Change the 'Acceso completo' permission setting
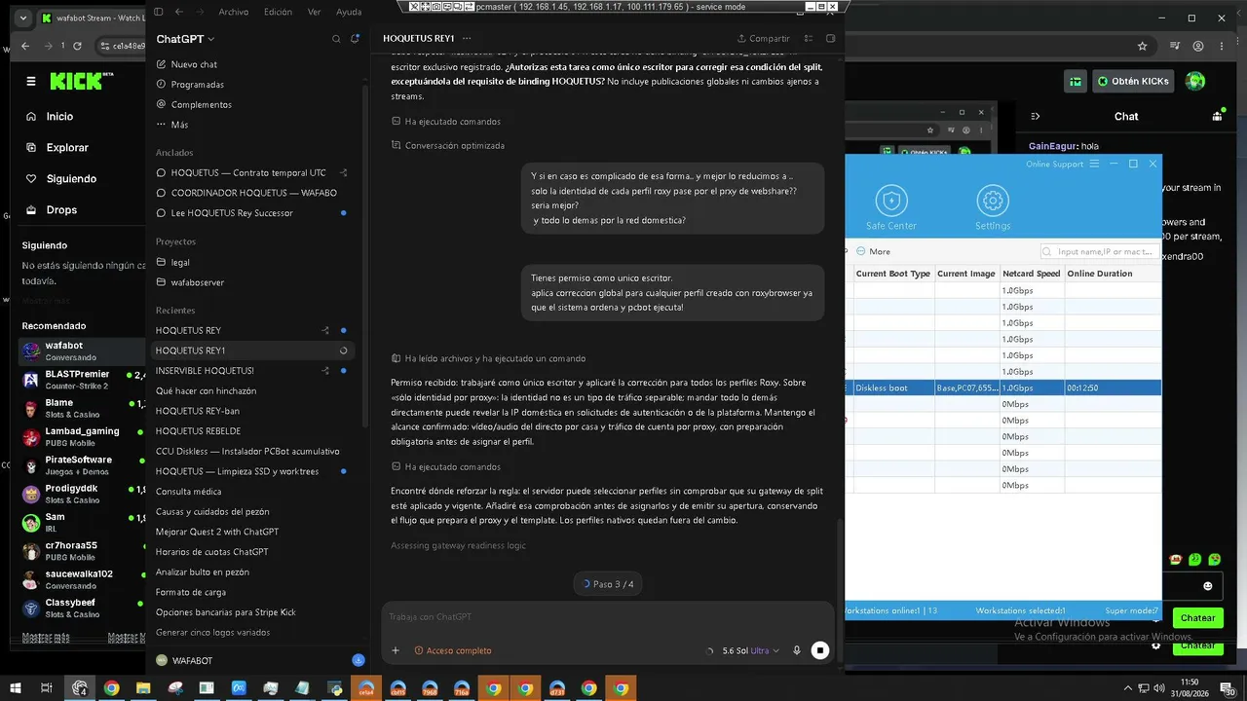 coord(453,650)
